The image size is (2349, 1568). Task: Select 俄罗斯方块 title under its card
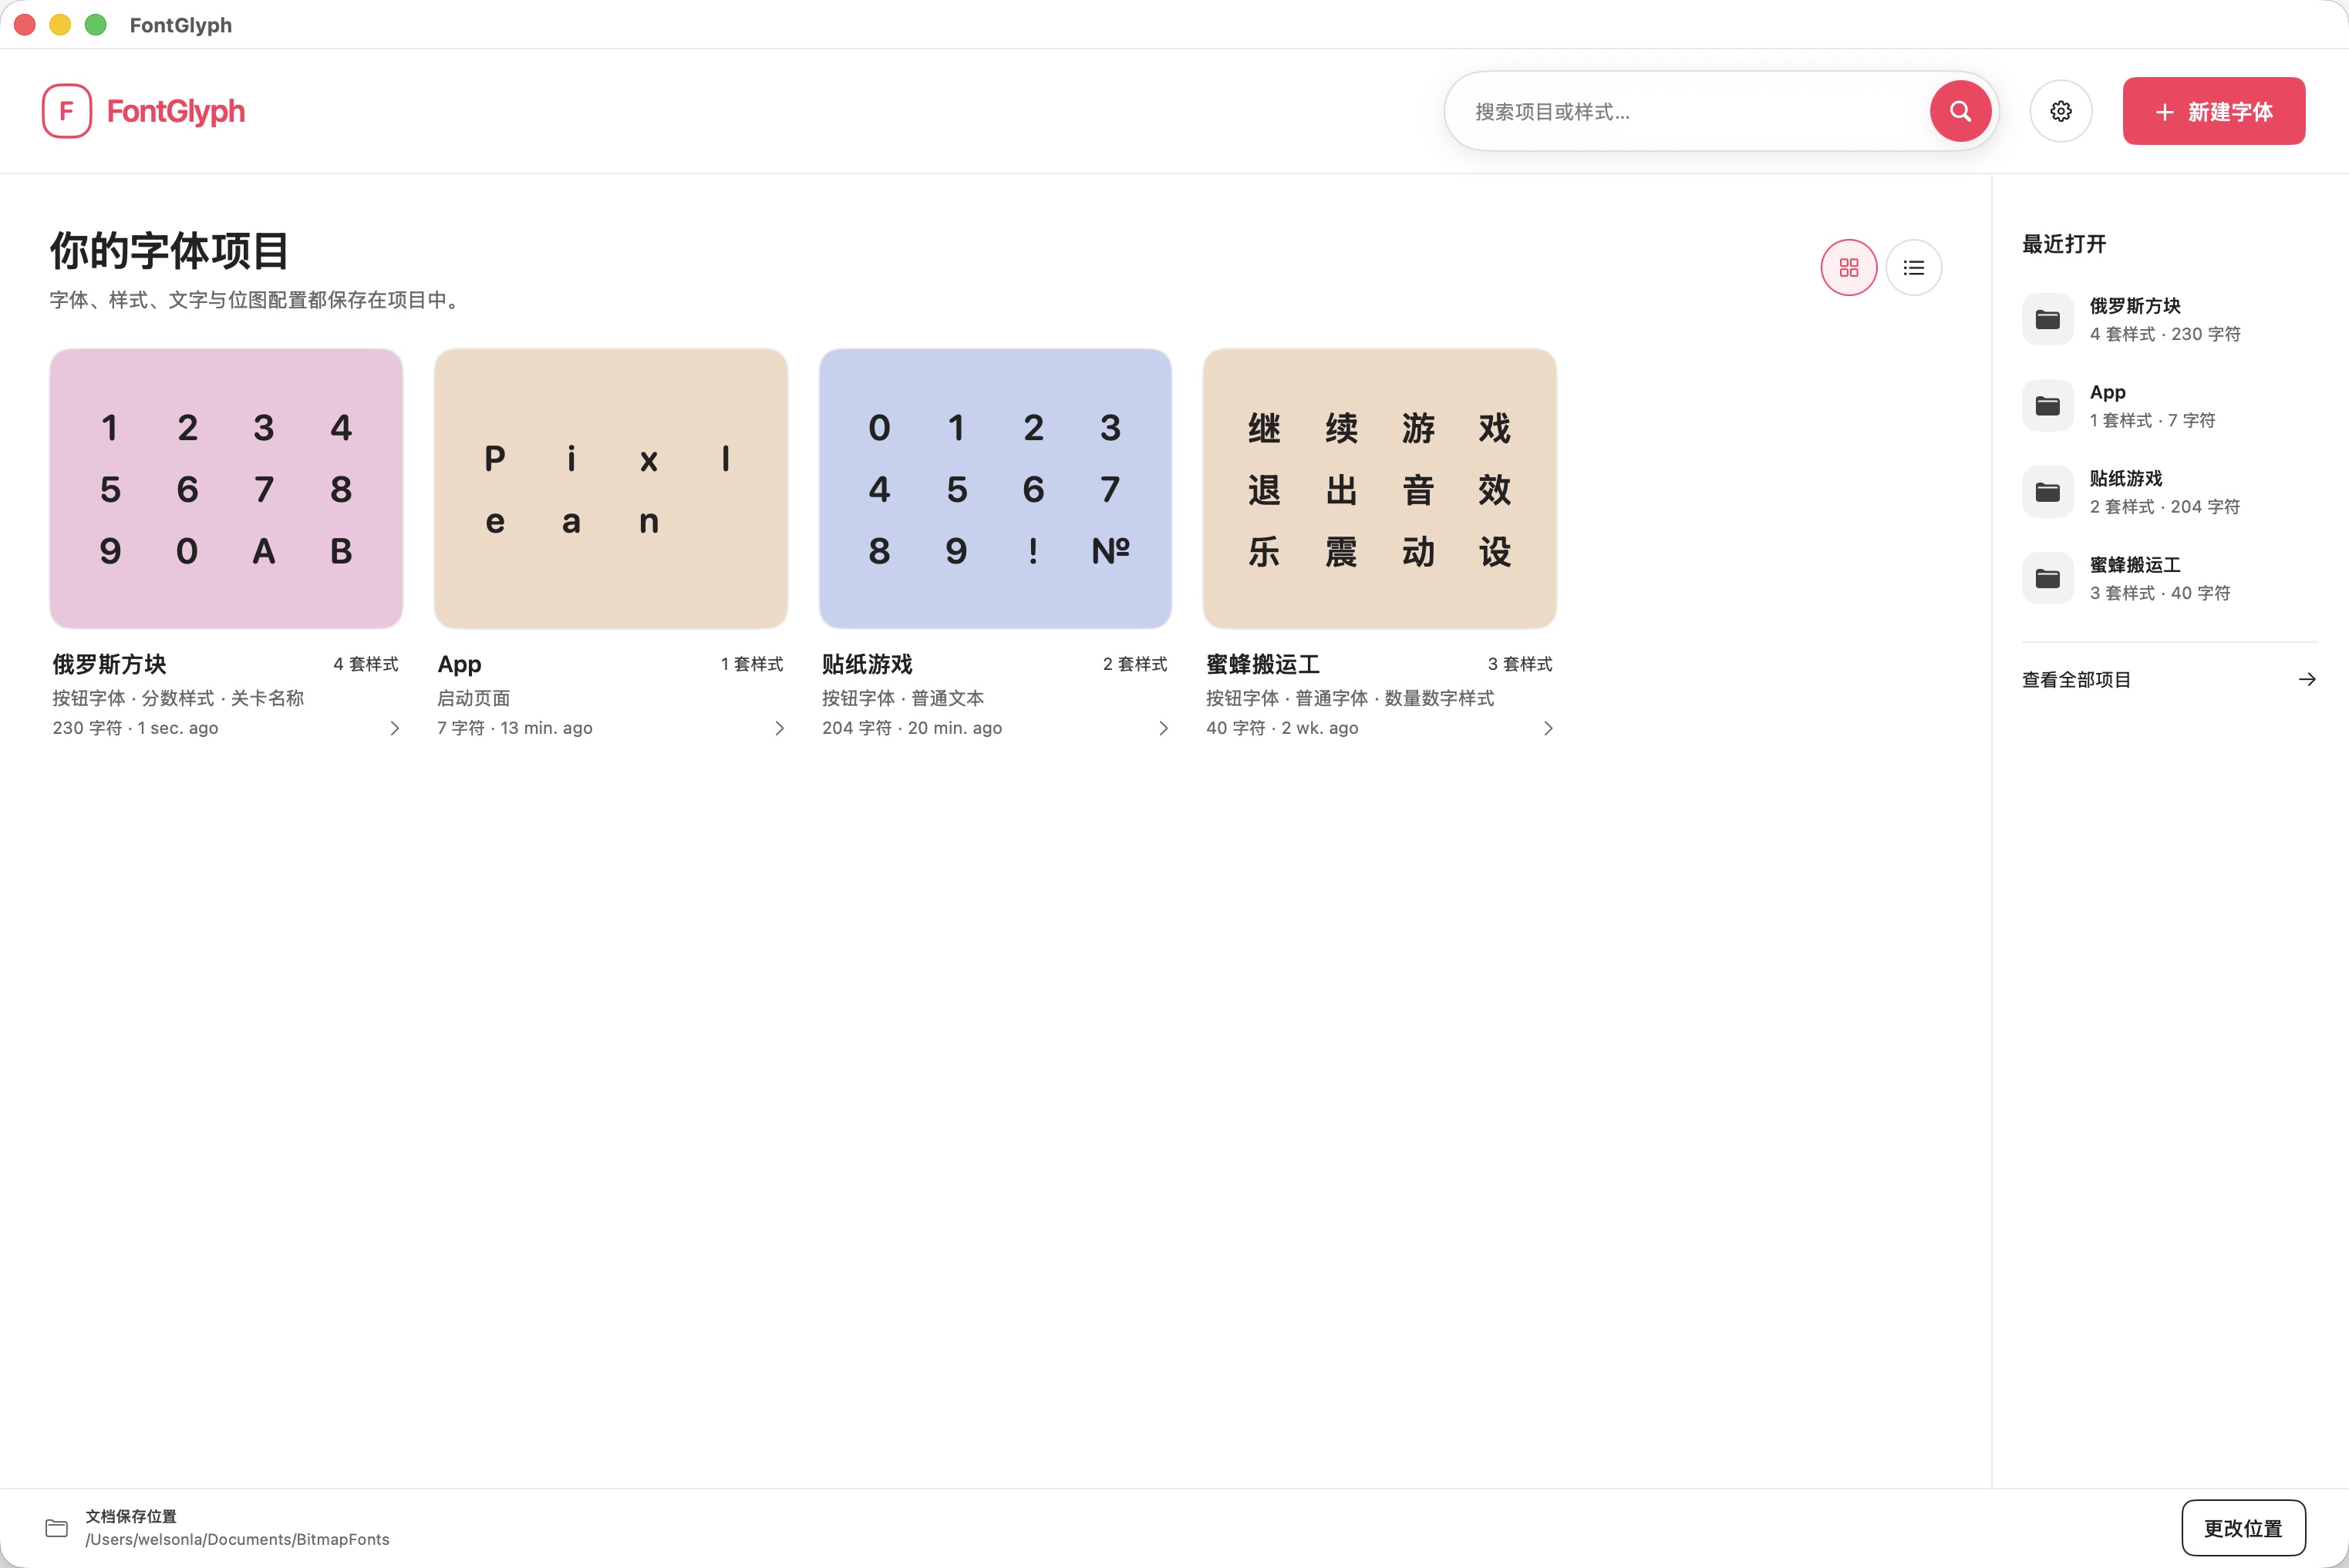click(109, 664)
